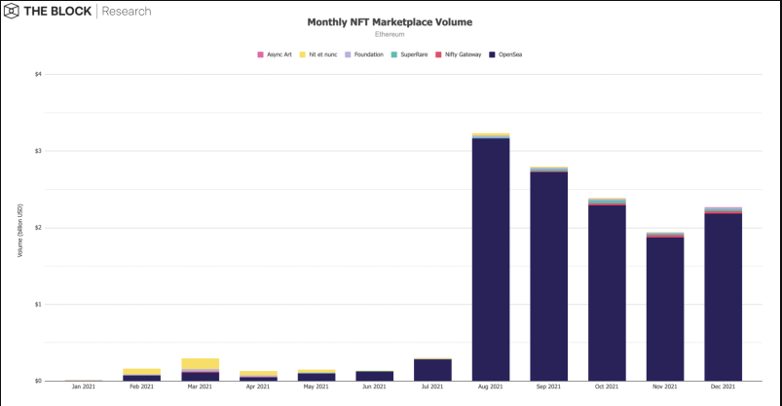Click OpenSea dark navy legend icon

[492, 55]
